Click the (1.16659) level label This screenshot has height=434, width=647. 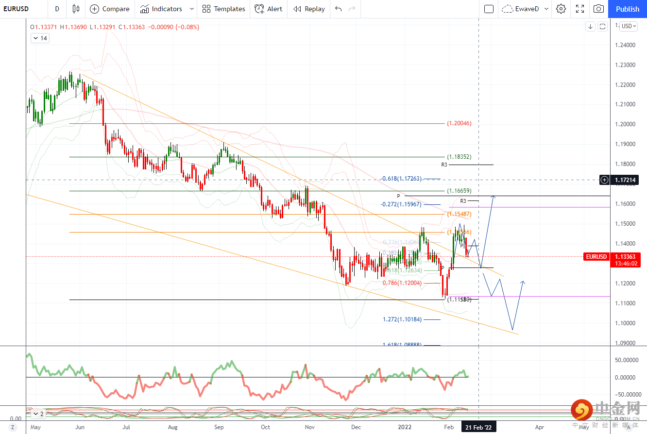click(x=459, y=191)
